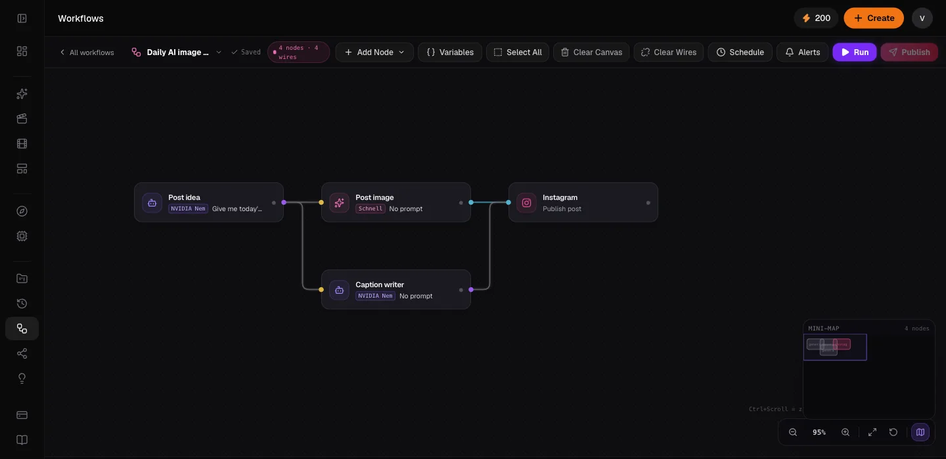Open the clapperboard video icon in sidebar
946x459 pixels.
point(22,119)
